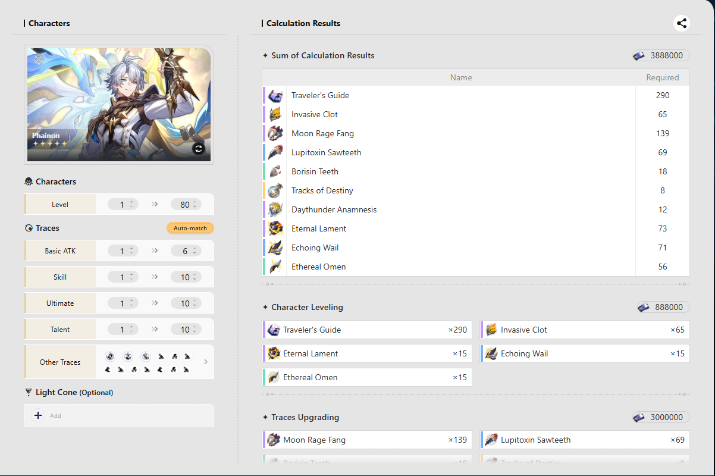Click Moon Rage Fang icon in sum table
This screenshot has width=715, height=476.
coord(275,133)
